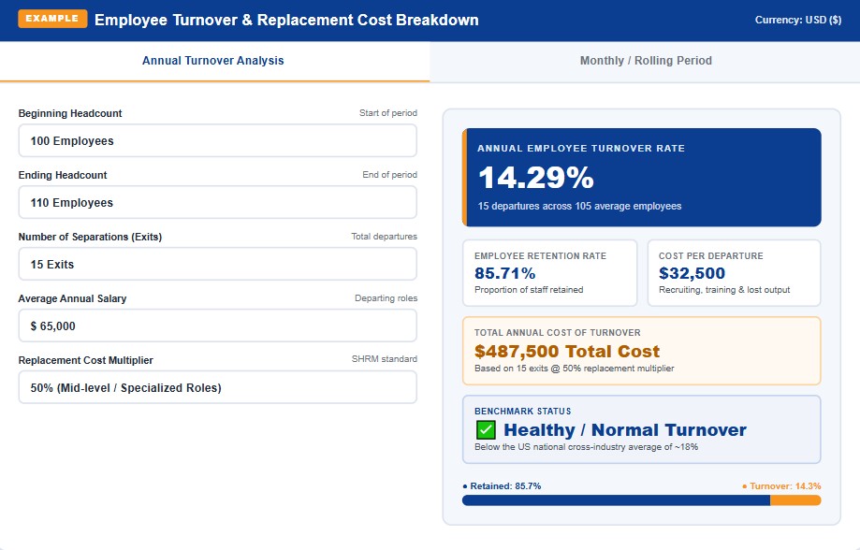860x550 pixels.
Task: Click the 85.71% retention rate value
Action: 505,273
